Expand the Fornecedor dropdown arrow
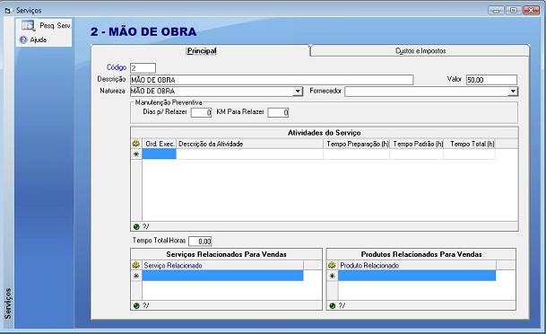 point(513,92)
